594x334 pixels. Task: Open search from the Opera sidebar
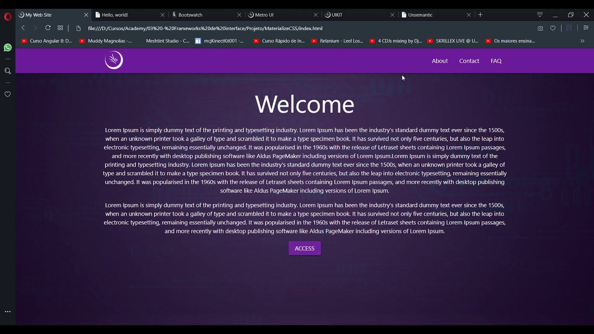7,71
